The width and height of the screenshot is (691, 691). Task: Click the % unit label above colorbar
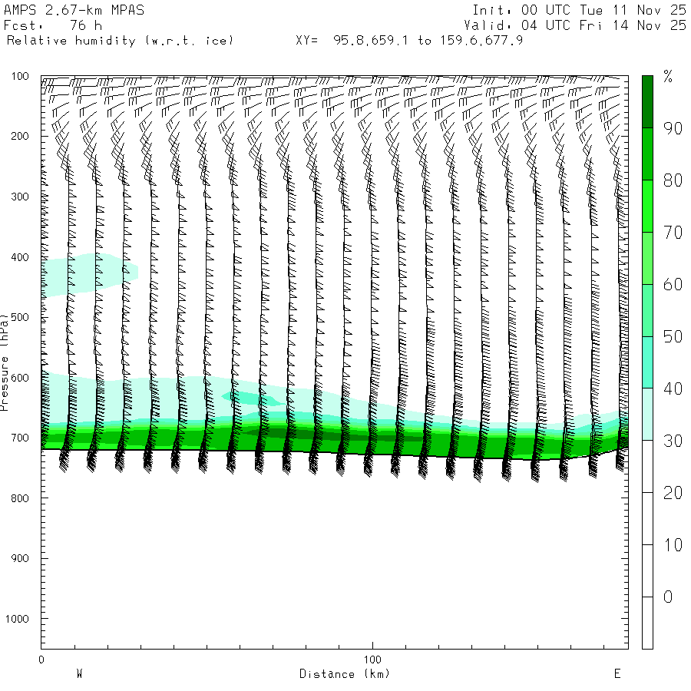tap(668, 77)
